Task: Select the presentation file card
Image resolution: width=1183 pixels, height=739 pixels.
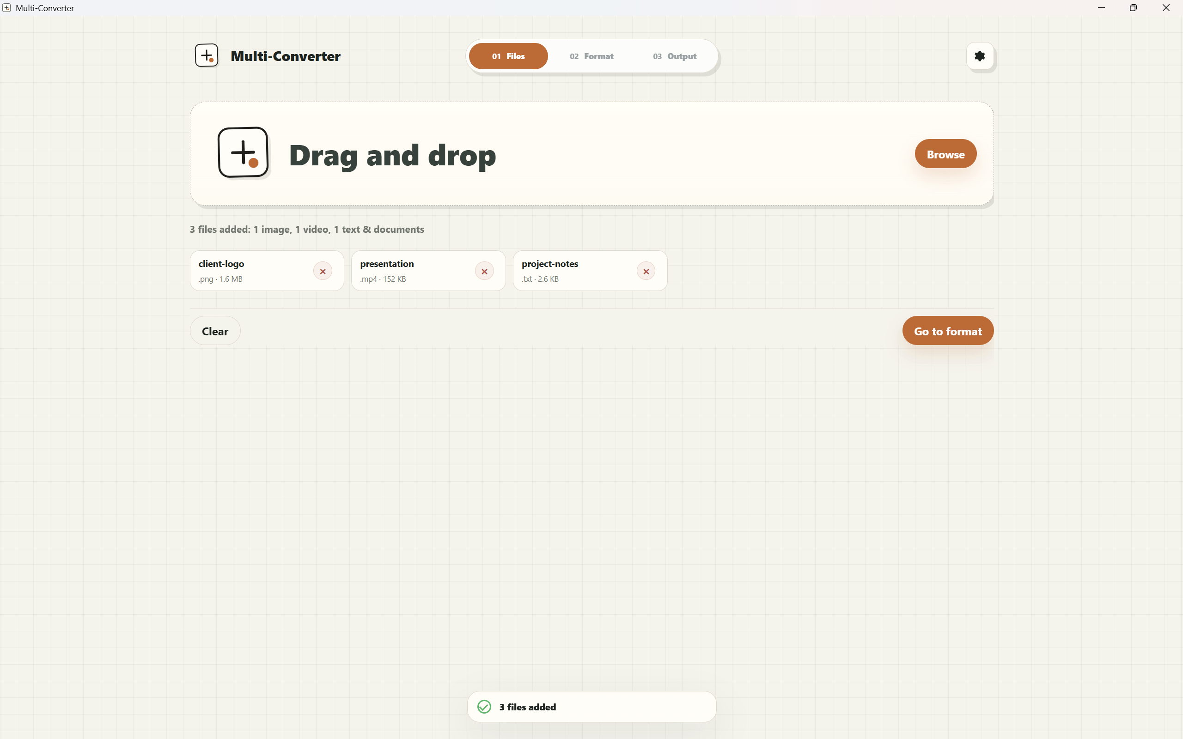Action: [428, 271]
